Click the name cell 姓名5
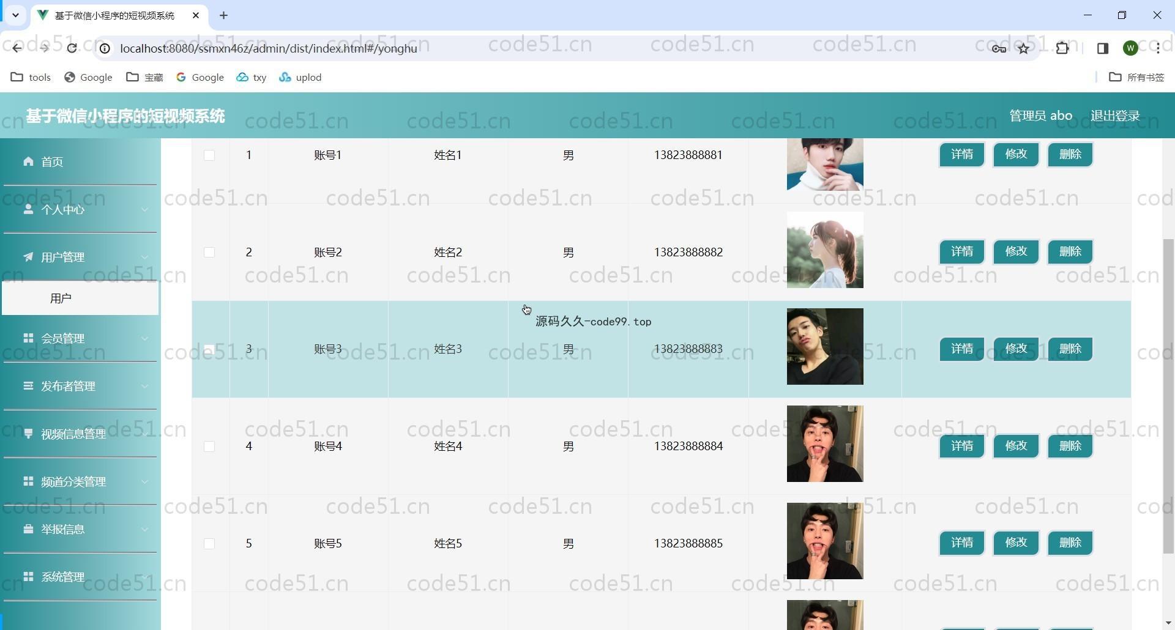1175x630 pixels. pyautogui.click(x=448, y=544)
